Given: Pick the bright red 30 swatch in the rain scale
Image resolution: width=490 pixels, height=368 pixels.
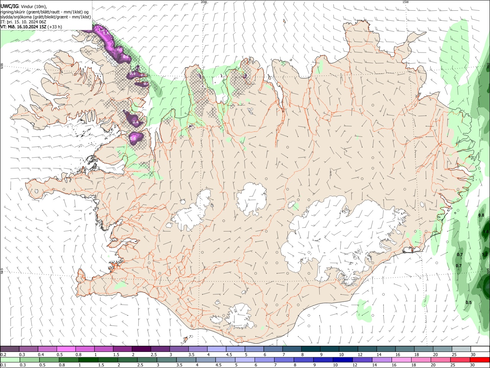Looking at the screenshot, I should coord(480,360).
